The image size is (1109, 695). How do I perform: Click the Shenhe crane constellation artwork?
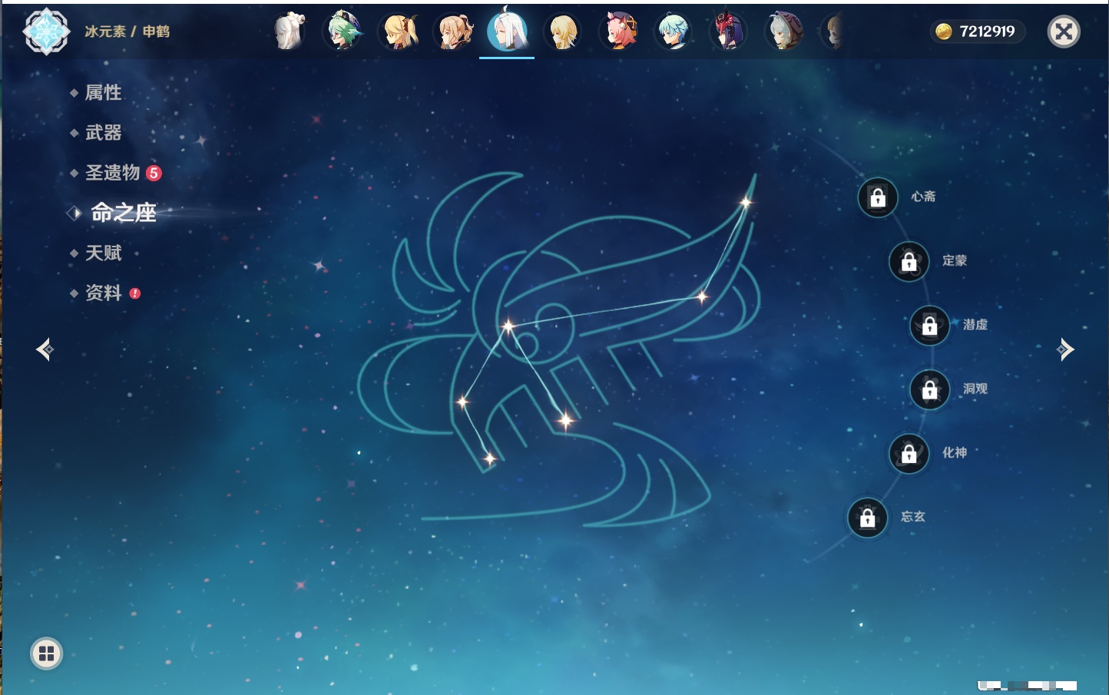[x=558, y=349]
